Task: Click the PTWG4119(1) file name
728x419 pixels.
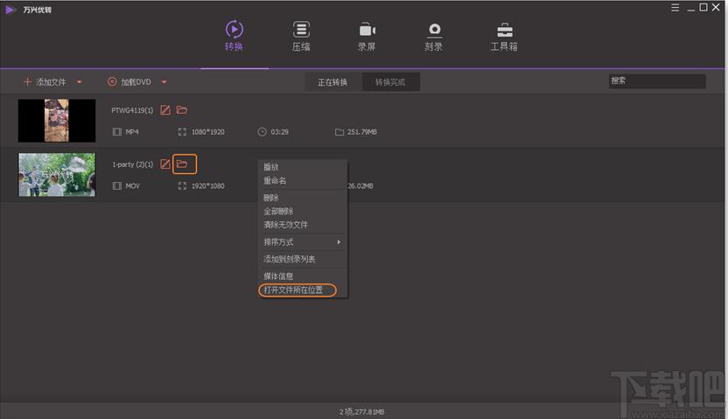Action: coord(132,110)
